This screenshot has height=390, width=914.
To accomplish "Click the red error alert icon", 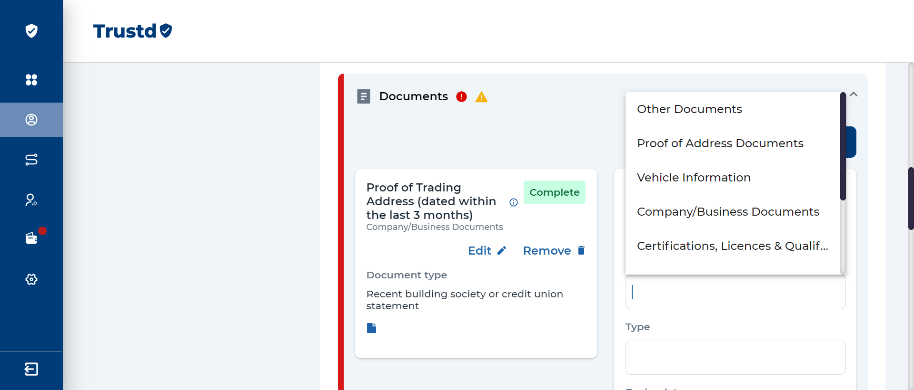I will [x=461, y=97].
